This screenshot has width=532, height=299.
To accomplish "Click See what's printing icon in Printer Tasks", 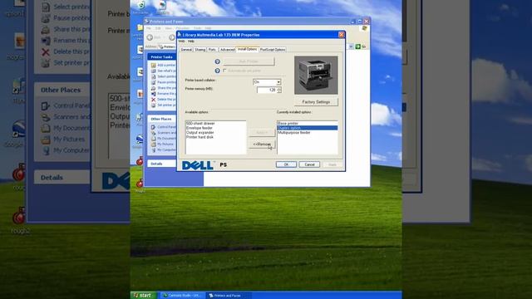I will pos(153,71).
